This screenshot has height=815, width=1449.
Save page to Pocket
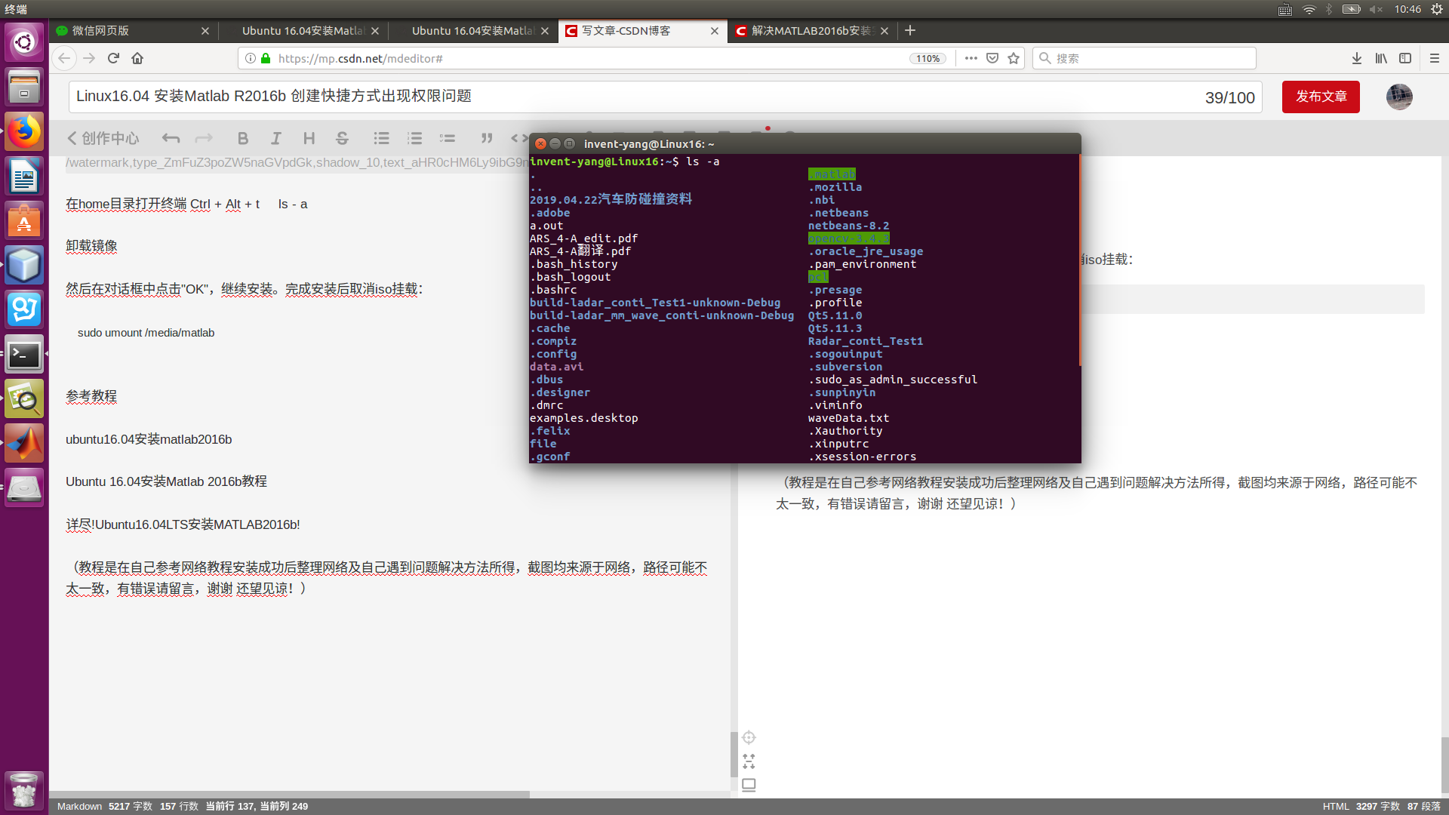pos(992,58)
